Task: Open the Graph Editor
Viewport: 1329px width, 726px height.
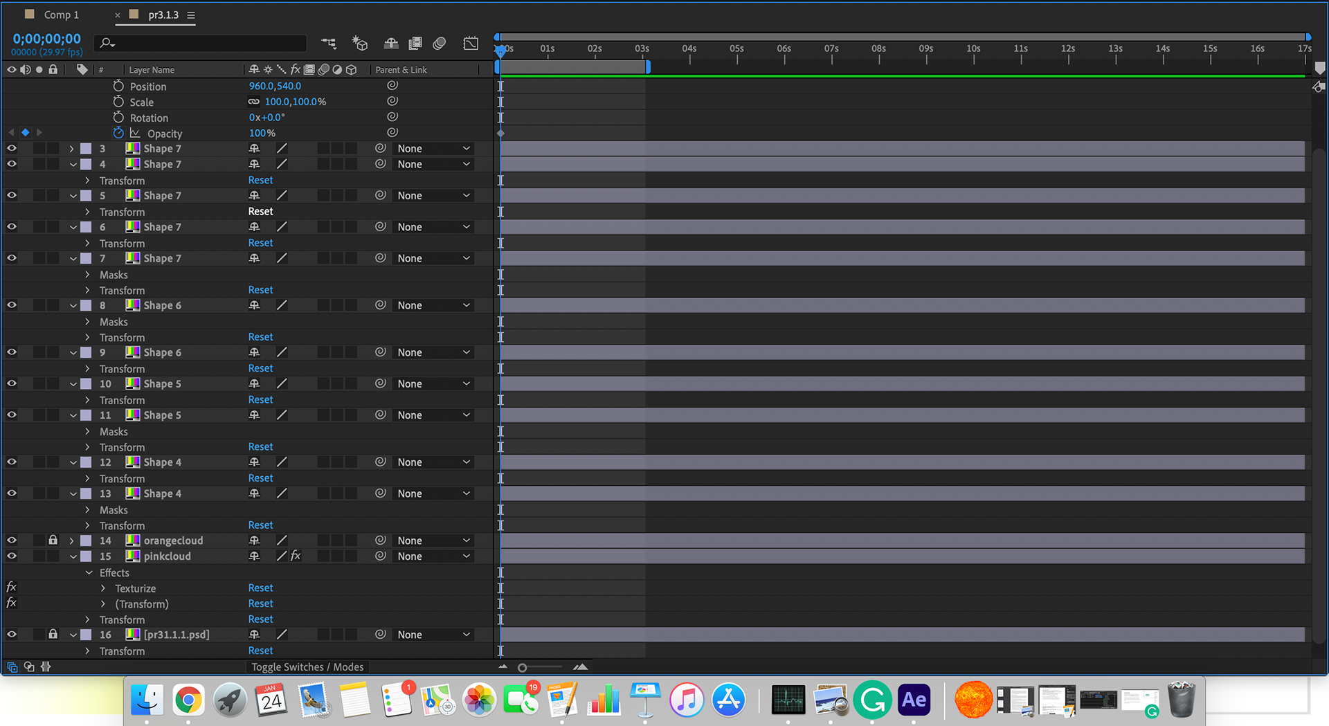Action: (x=471, y=43)
